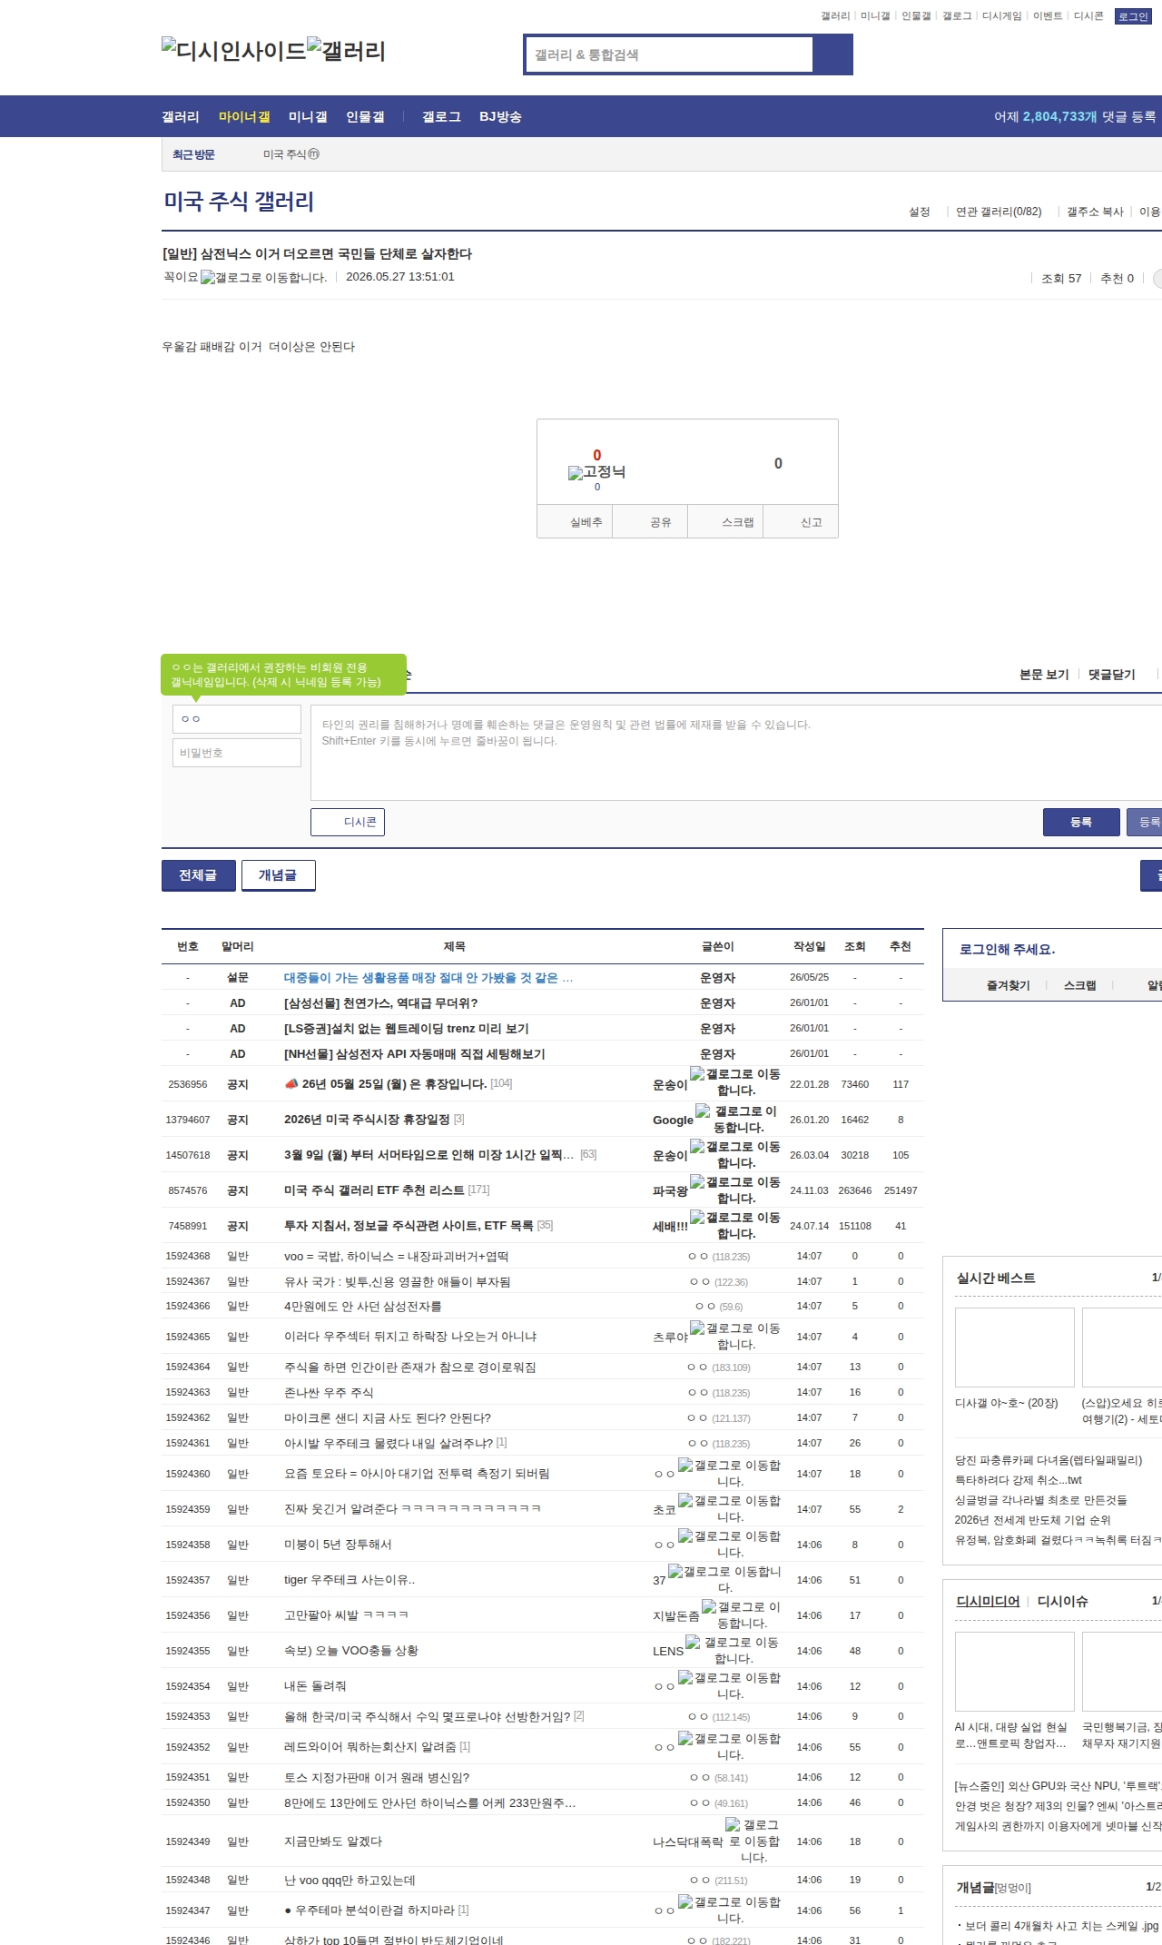
Task: Click 본문 보기 link
Action: (1044, 675)
